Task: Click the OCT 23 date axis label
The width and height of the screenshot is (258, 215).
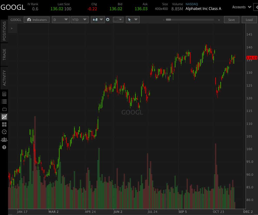Action: [x=218, y=212]
